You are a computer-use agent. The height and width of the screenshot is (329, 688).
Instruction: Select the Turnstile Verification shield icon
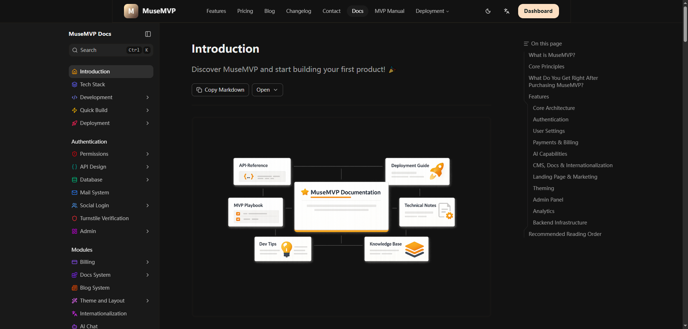click(74, 218)
